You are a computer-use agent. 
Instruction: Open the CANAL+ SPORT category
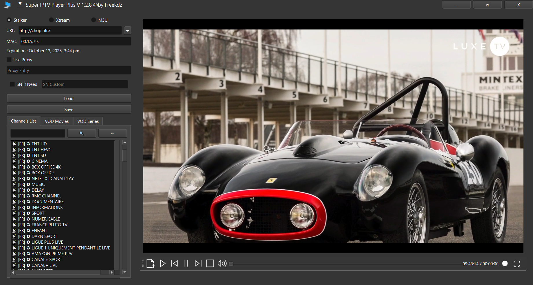point(47,259)
